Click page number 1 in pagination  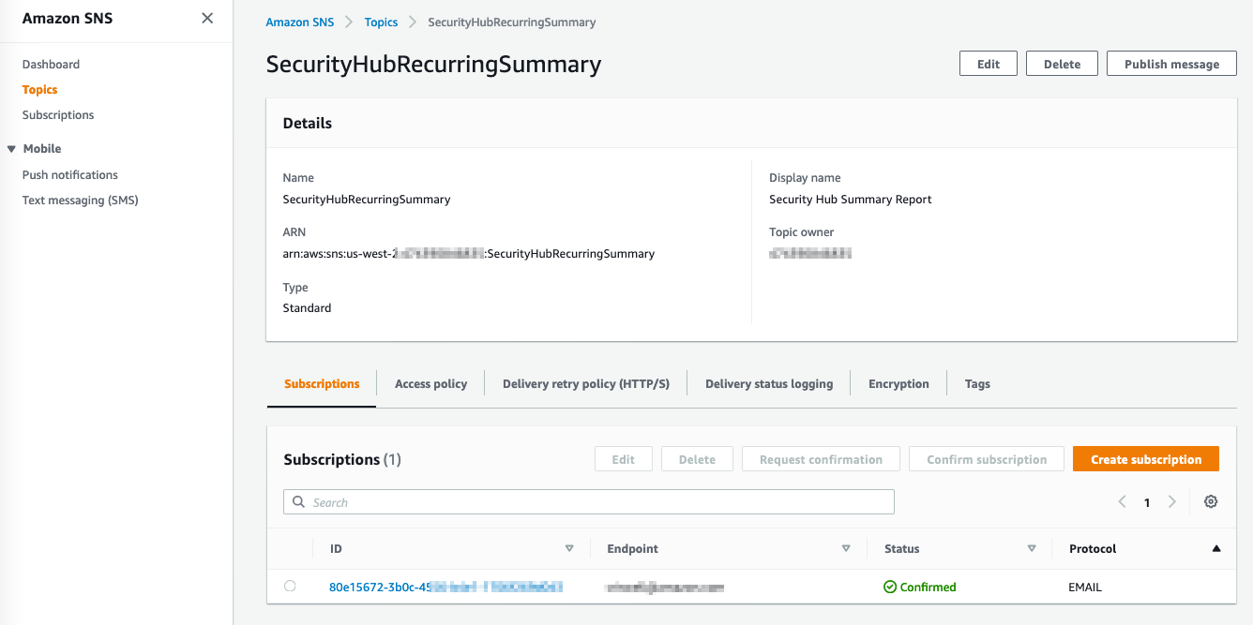[1147, 501]
